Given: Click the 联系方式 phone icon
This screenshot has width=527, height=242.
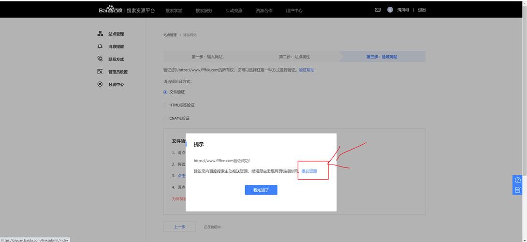Looking at the screenshot, I should pos(100,59).
